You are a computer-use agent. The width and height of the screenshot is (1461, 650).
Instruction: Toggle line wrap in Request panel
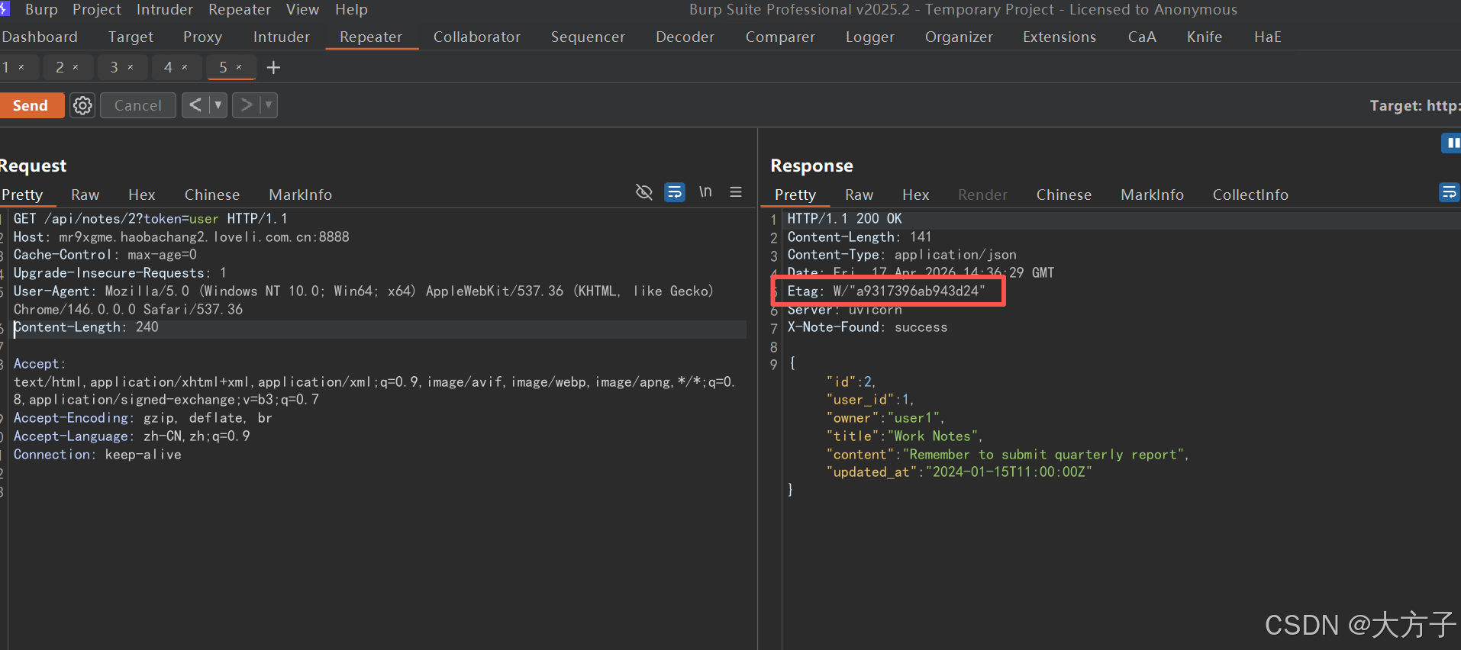pyautogui.click(x=675, y=192)
